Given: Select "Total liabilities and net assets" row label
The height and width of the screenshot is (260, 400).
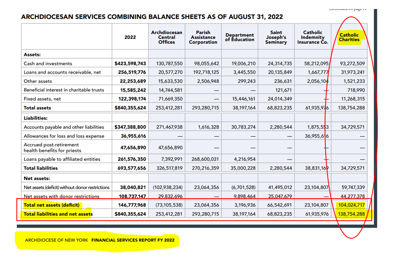Looking at the screenshot, I should point(58,214).
